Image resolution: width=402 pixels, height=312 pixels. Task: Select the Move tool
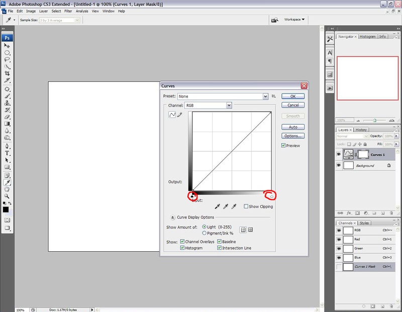coord(7,46)
